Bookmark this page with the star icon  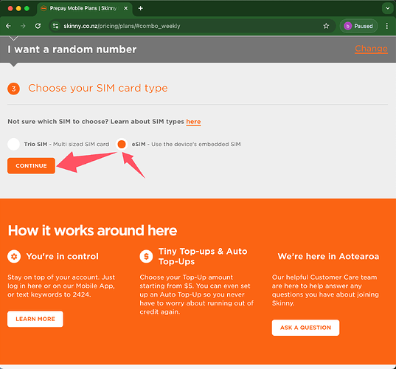pos(326,26)
